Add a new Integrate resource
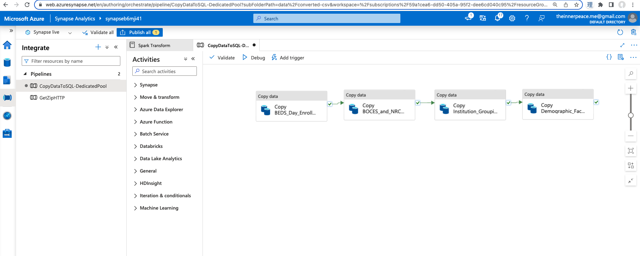The image size is (640, 256). tap(98, 47)
